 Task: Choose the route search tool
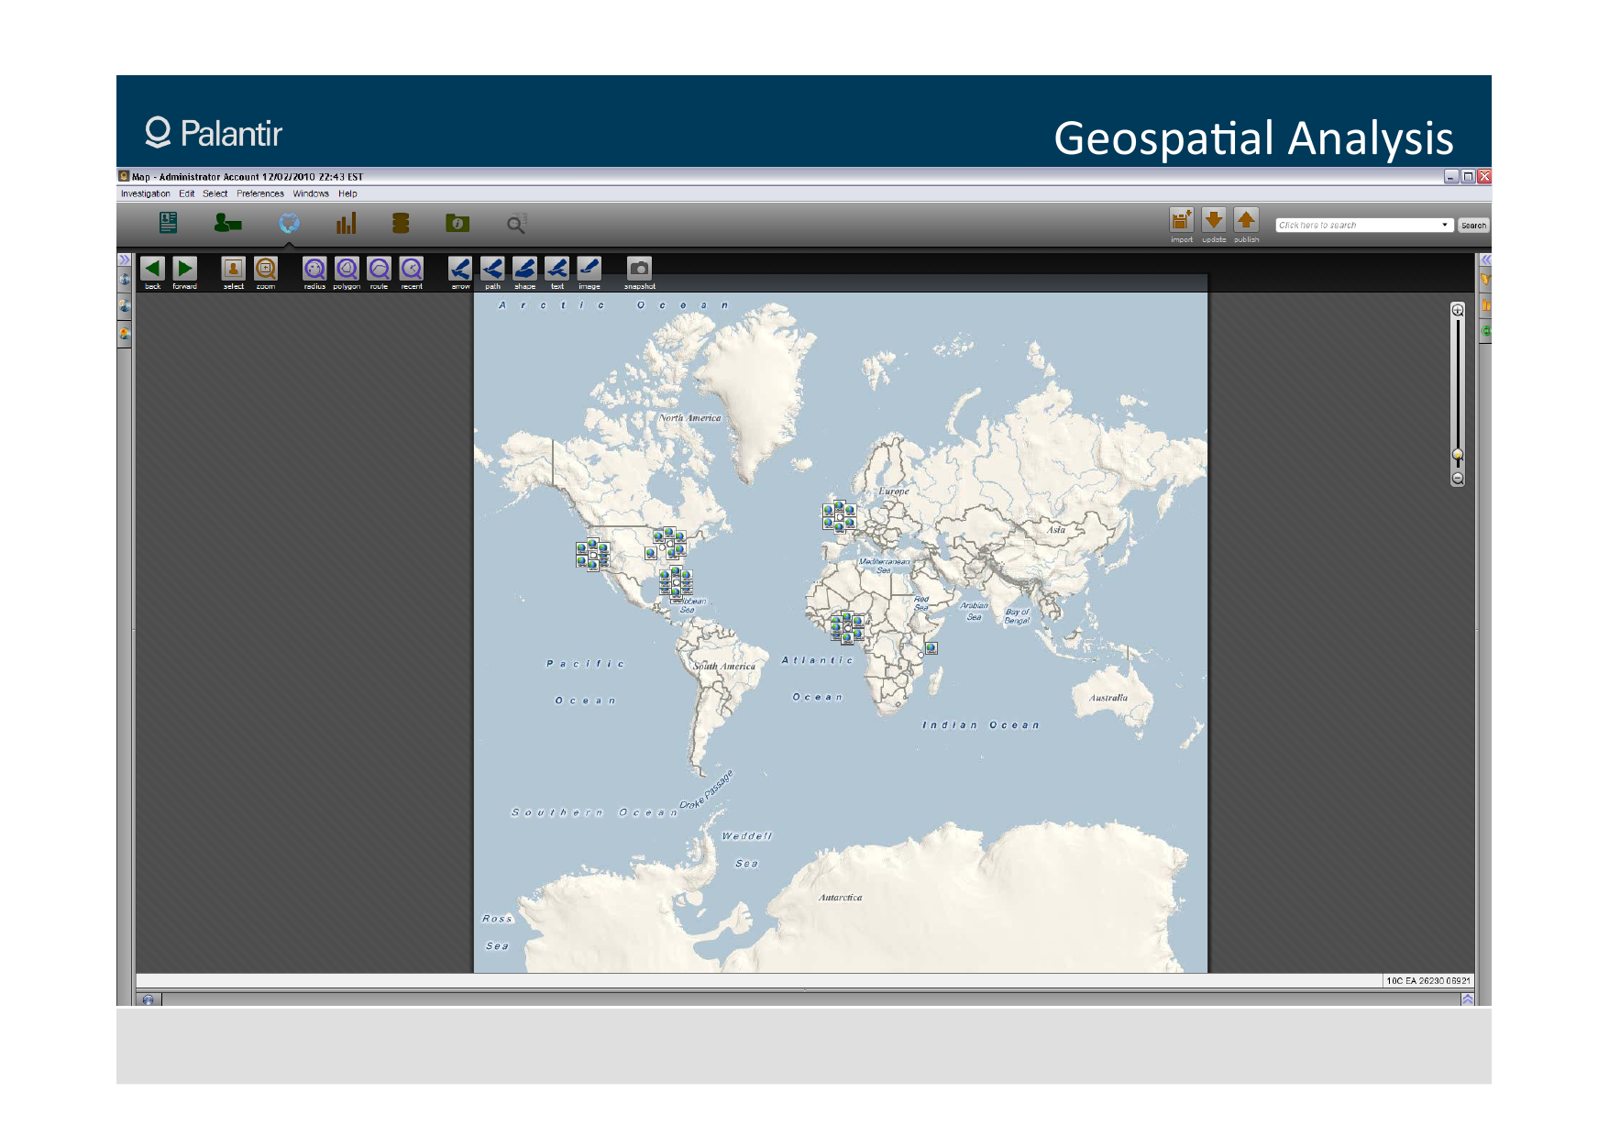[x=379, y=269]
